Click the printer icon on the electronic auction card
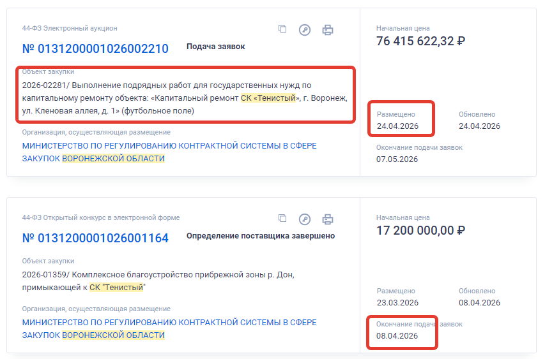545x359 pixels. tap(328, 29)
